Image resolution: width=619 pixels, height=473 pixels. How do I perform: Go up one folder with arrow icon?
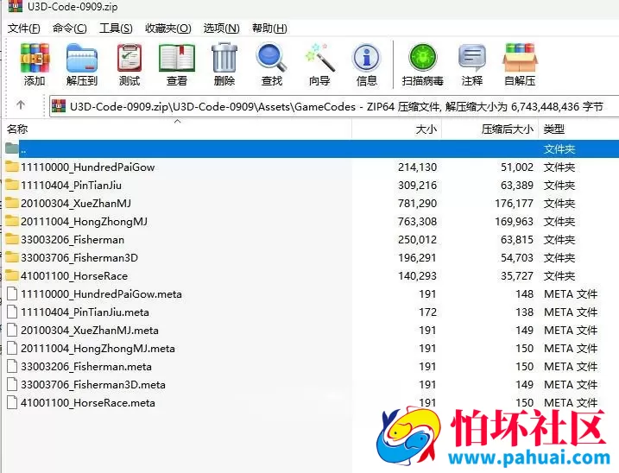coord(21,105)
